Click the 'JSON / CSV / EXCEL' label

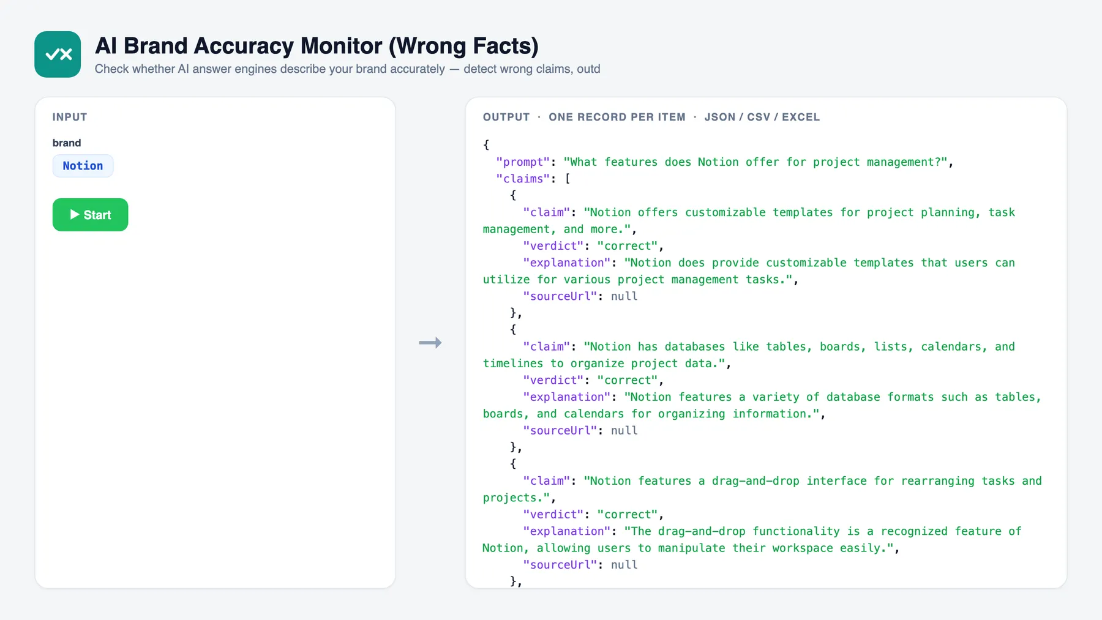point(762,117)
